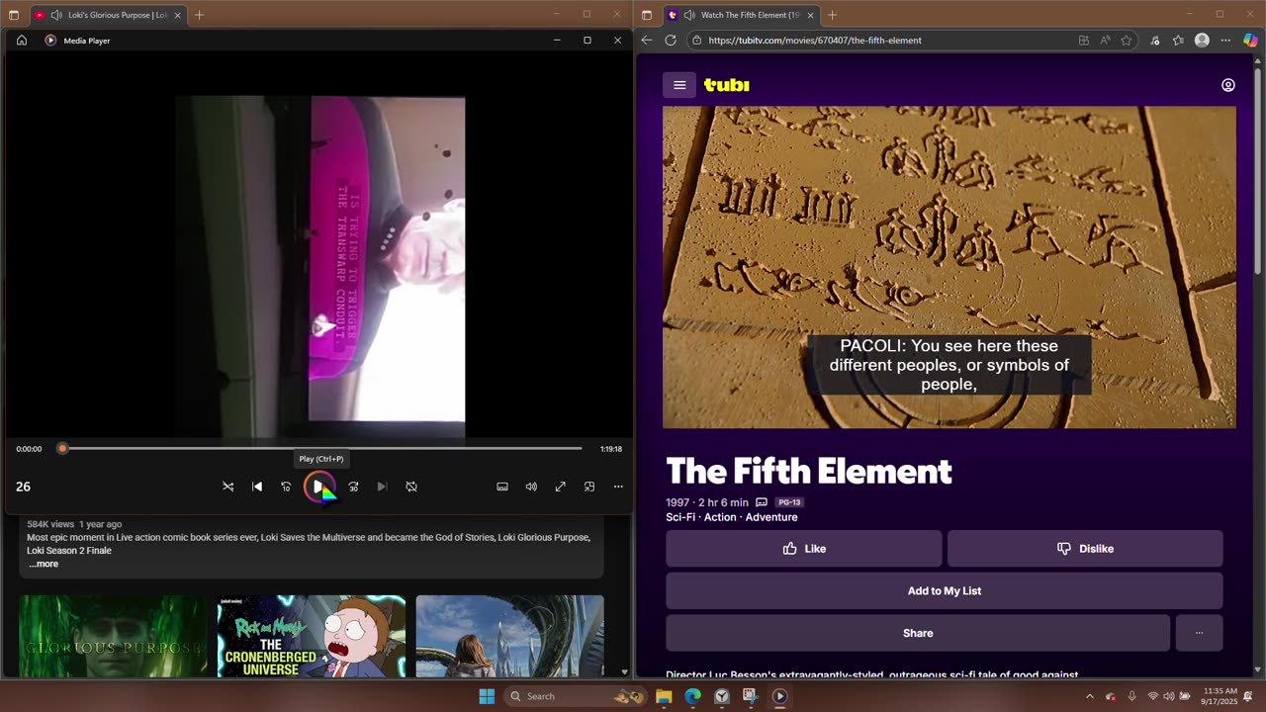Click the Tubi page vertical scrollbar
The width and height of the screenshot is (1266, 712).
coord(1258,173)
